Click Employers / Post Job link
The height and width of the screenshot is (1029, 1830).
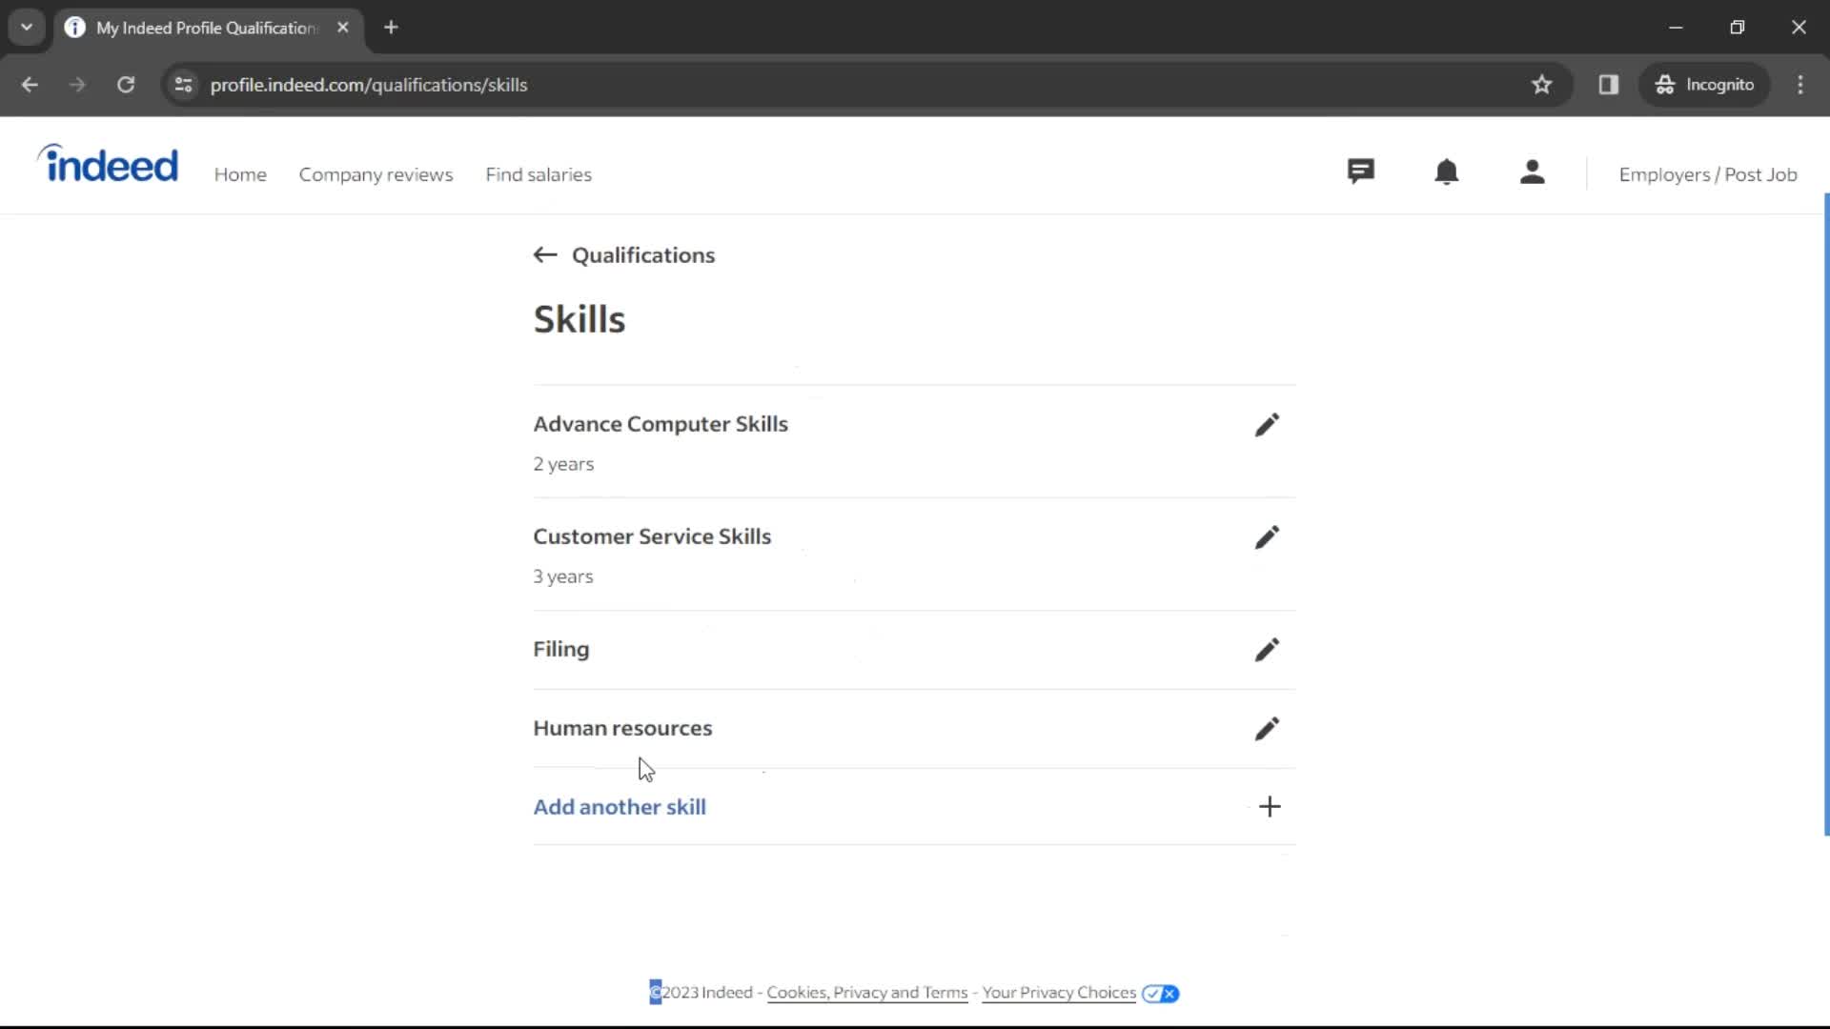pyautogui.click(x=1709, y=173)
